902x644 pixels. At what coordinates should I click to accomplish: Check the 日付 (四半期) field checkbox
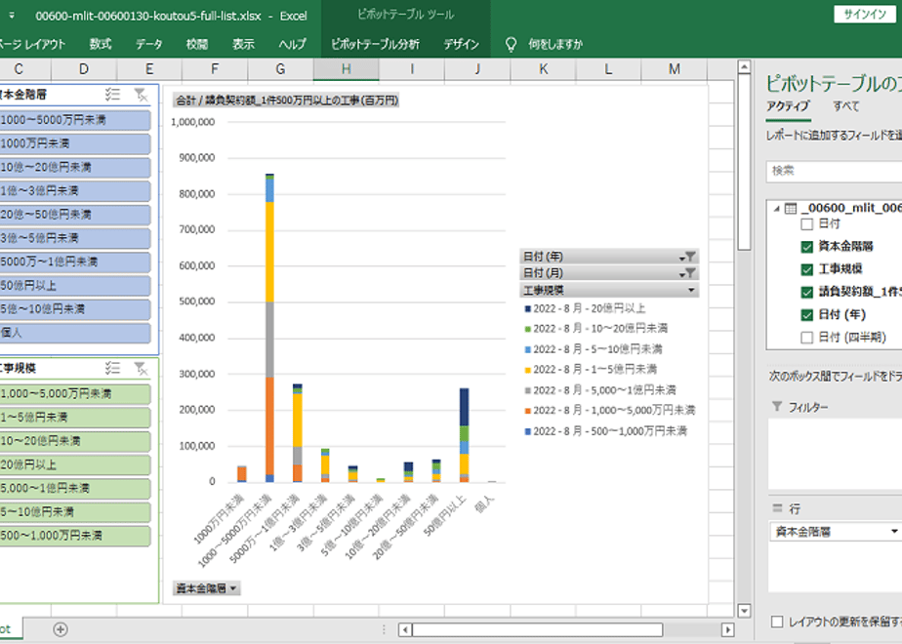(x=806, y=338)
